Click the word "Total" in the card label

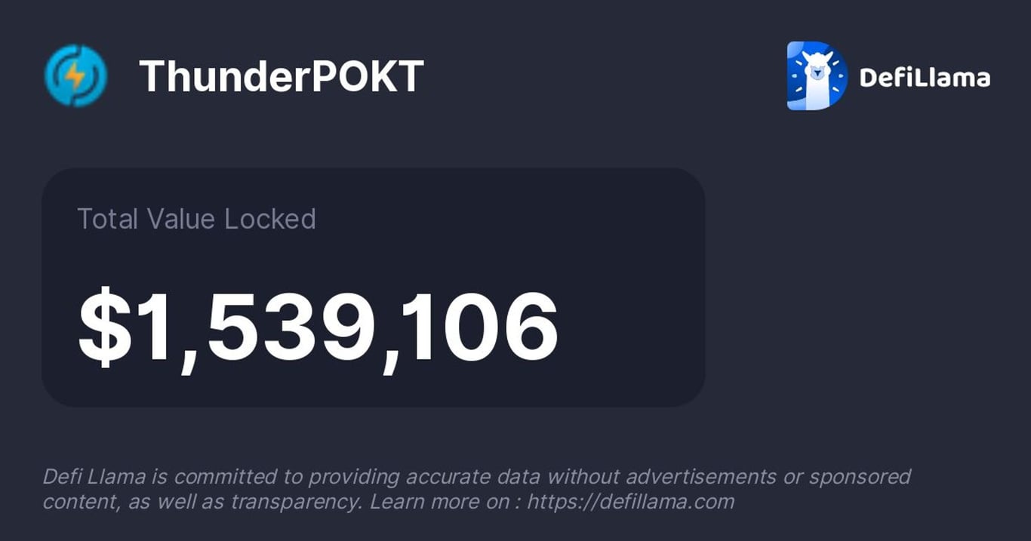pyautogui.click(x=108, y=219)
